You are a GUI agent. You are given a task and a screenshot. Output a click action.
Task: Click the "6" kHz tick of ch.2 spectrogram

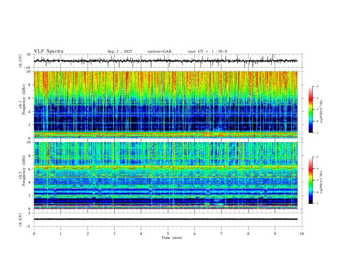pos(30,169)
